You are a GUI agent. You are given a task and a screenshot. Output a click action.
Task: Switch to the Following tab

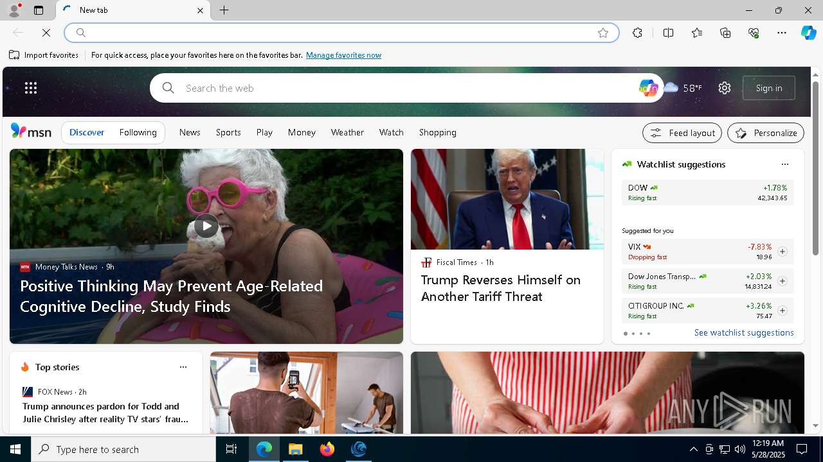[138, 132]
